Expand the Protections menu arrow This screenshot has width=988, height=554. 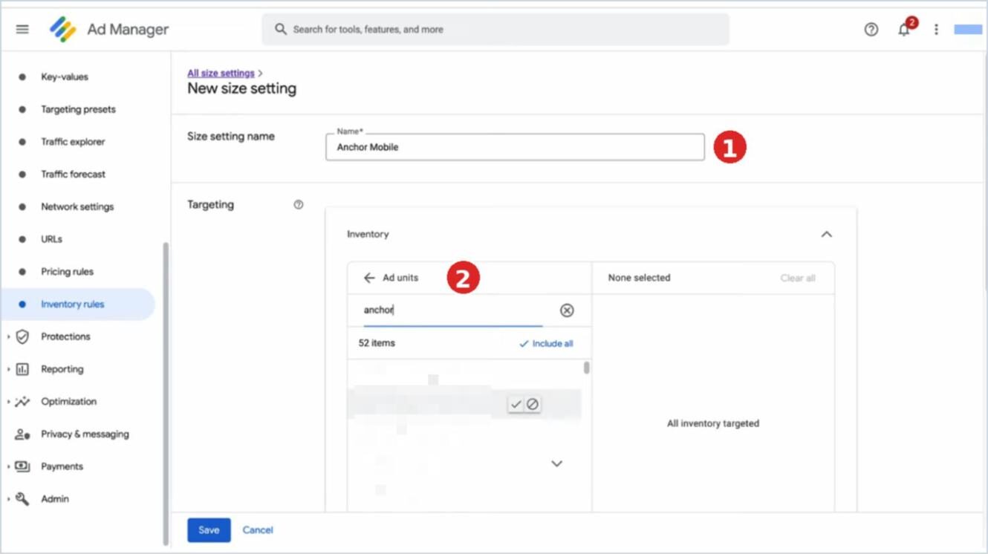8,337
